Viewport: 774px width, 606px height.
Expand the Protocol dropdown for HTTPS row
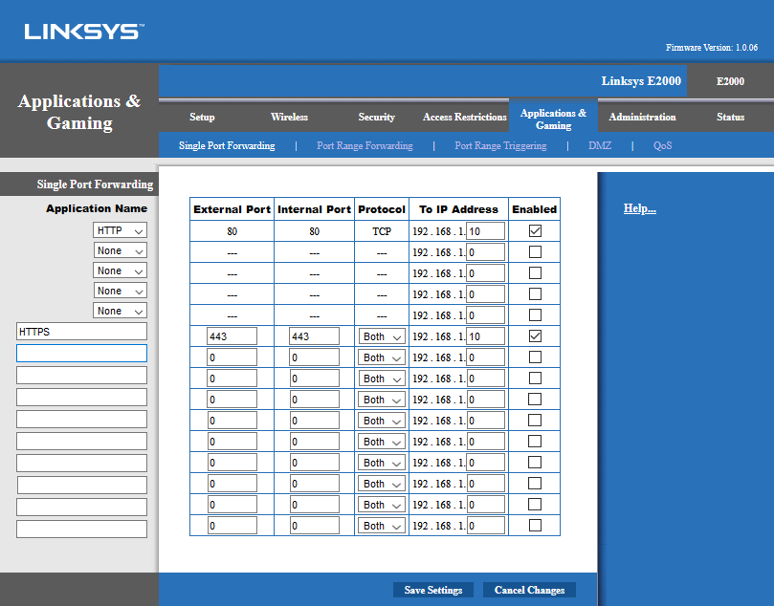pyautogui.click(x=382, y=336)
